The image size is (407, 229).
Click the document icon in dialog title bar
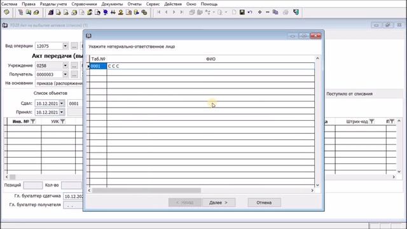89,36
